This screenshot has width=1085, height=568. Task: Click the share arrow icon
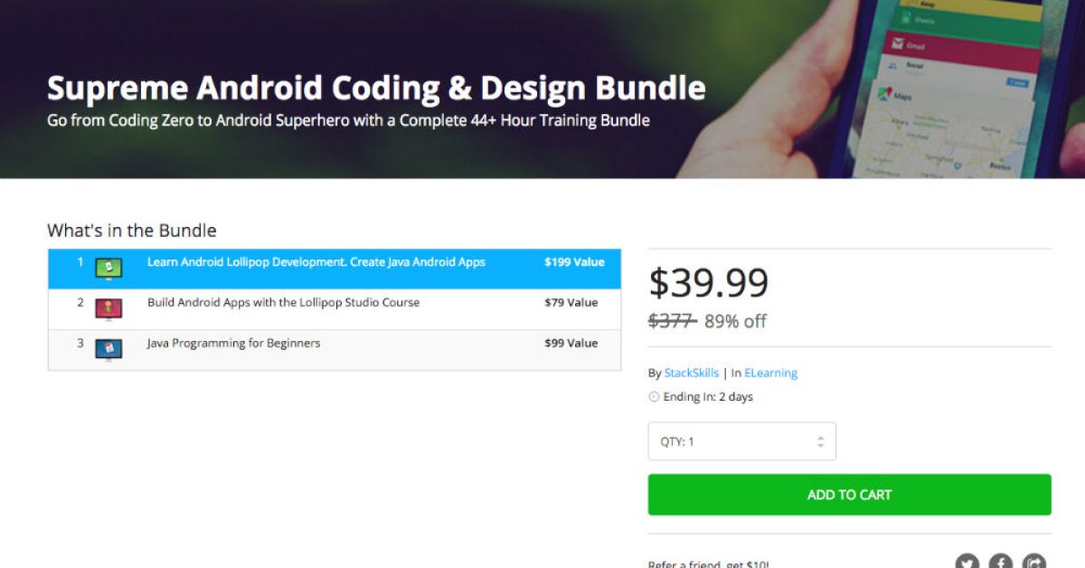(1033, 563)
